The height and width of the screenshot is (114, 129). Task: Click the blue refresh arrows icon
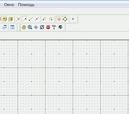coord(42,27)
